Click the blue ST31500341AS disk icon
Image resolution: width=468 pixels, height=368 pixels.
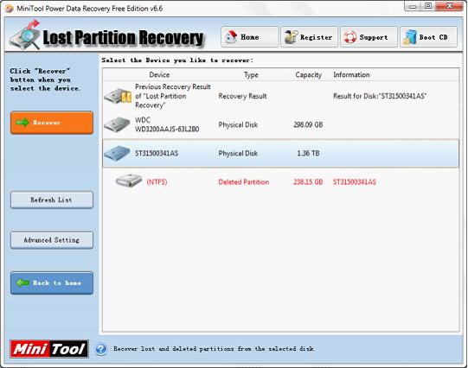pos(118,153)
